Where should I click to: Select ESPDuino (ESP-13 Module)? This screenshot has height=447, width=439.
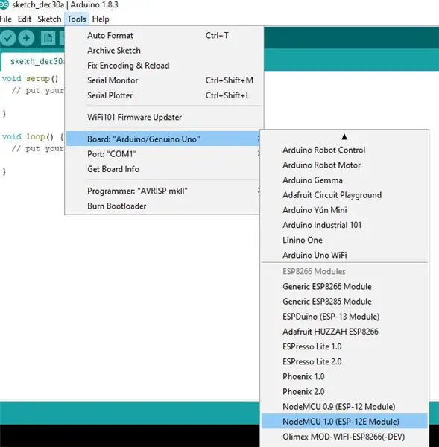pyautogui.click(x=344, y=317)
